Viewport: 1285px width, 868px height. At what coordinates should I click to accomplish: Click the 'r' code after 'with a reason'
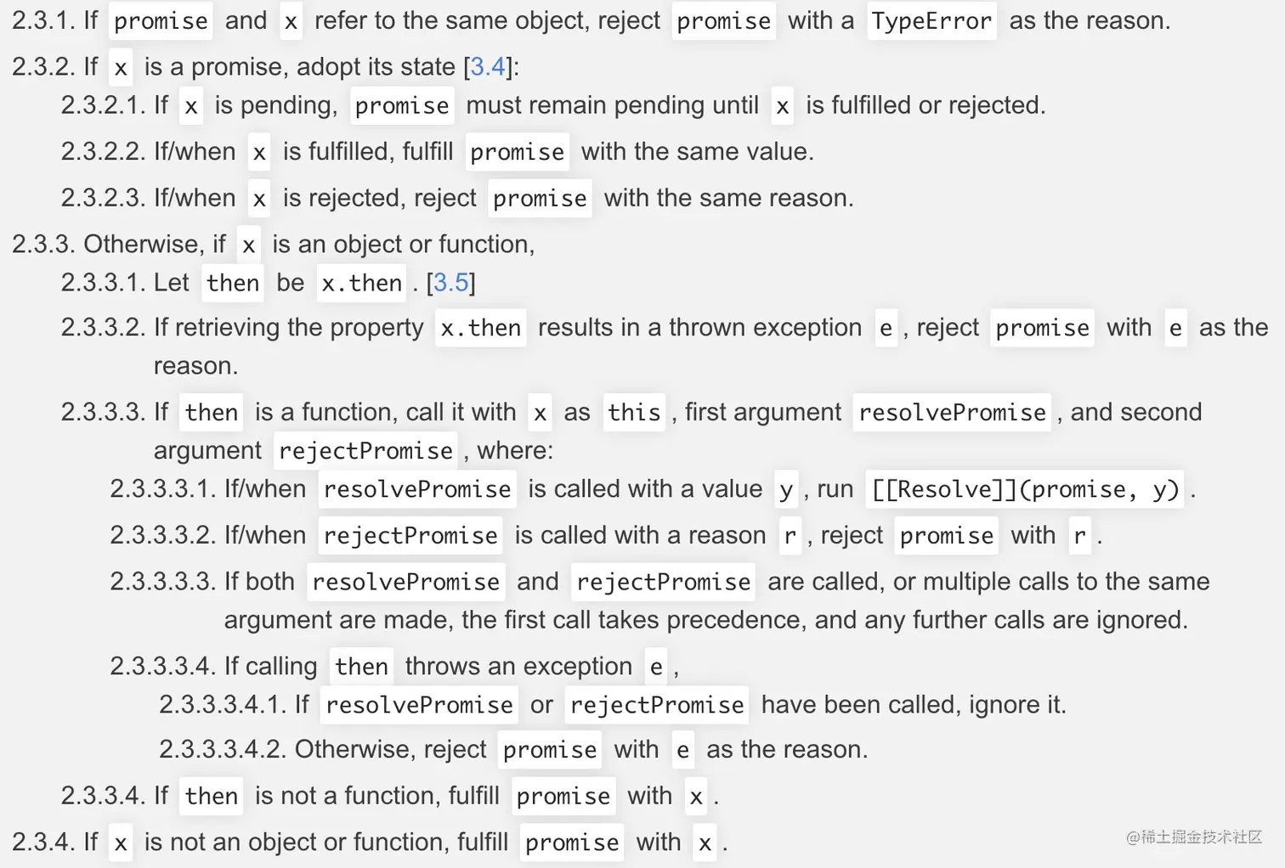coord(790,536)
